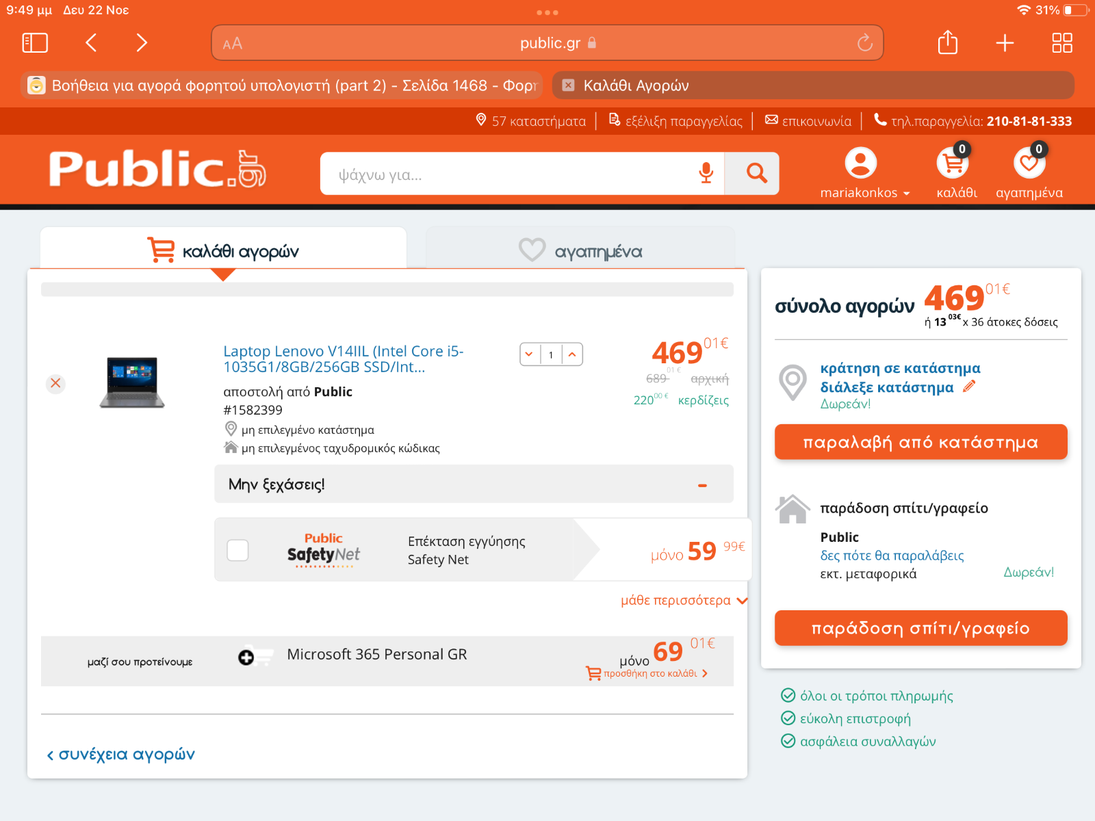Return via συνέχεια αγορών link
This screenshot has width=1095, height=821.
120,755
